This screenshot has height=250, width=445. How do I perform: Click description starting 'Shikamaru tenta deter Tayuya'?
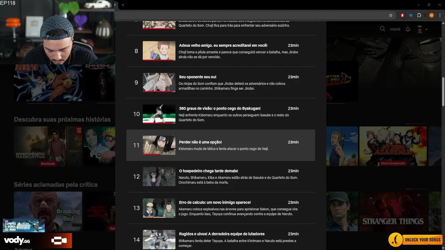(237, 243)
